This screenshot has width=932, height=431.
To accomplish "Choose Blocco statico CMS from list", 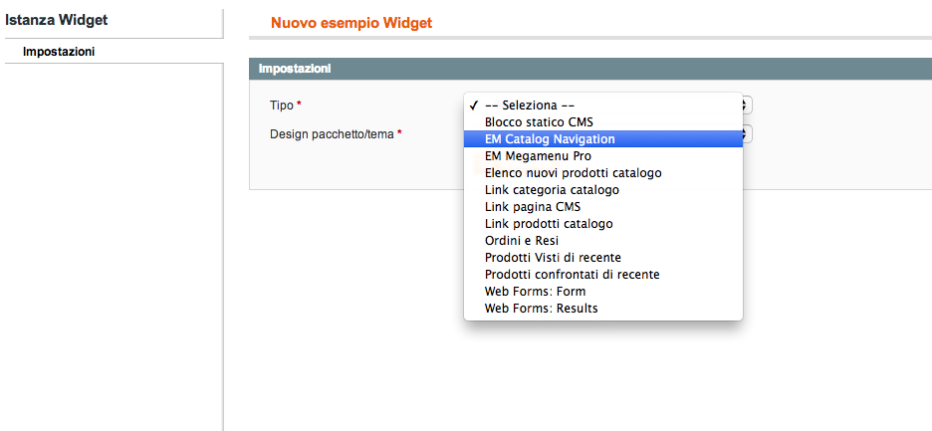I will coord(602,121).
